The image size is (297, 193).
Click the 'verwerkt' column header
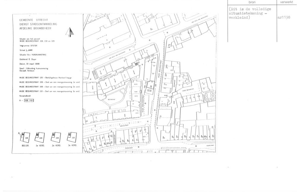click(286, 2)
